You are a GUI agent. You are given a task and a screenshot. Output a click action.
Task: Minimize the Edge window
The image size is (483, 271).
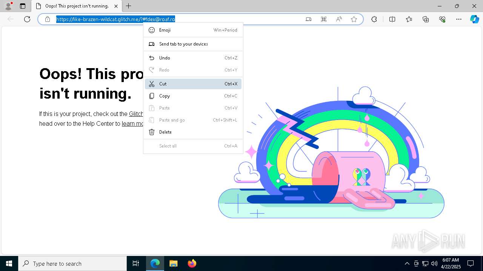(x=440, y=6)
